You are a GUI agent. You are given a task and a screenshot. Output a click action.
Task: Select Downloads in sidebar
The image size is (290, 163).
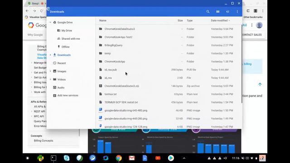pos(64,55)
